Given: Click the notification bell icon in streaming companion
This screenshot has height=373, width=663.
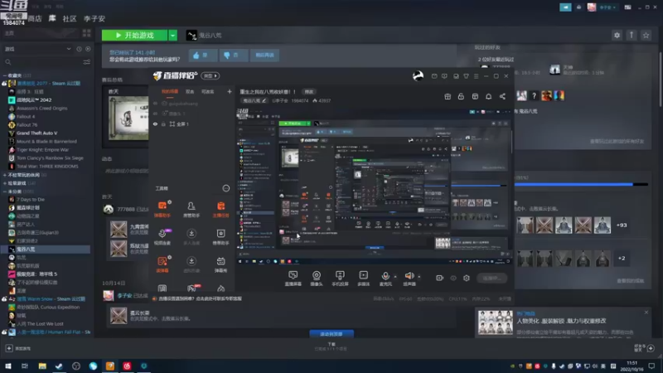Looking at the screenshot, I should [x=488, y=96].
